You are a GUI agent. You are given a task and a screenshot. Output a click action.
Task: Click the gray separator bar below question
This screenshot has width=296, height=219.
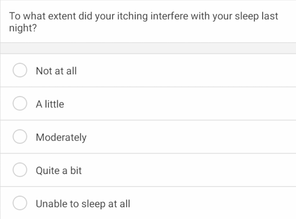[x=148, y=48]
